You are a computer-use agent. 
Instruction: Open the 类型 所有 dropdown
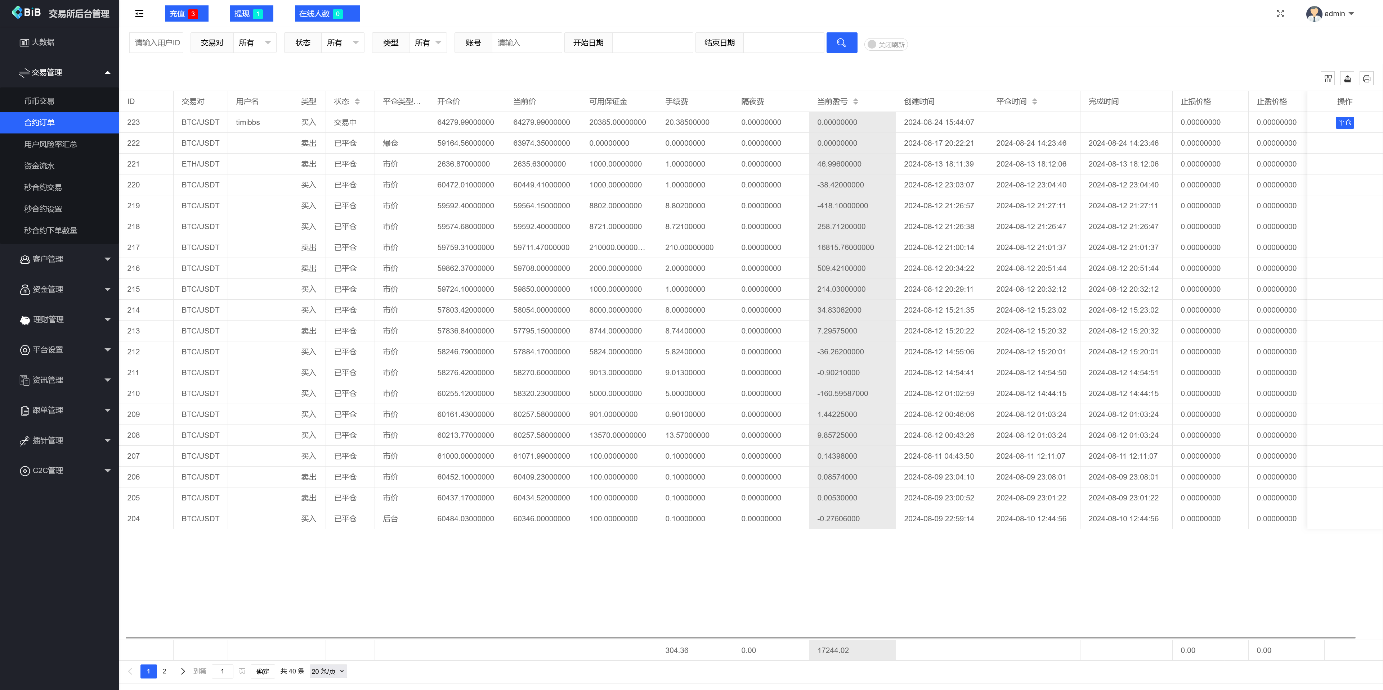(x=428, y=43)
